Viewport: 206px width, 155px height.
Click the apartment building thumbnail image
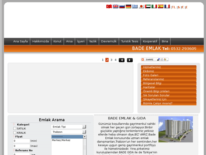click(x=176, y=129)
